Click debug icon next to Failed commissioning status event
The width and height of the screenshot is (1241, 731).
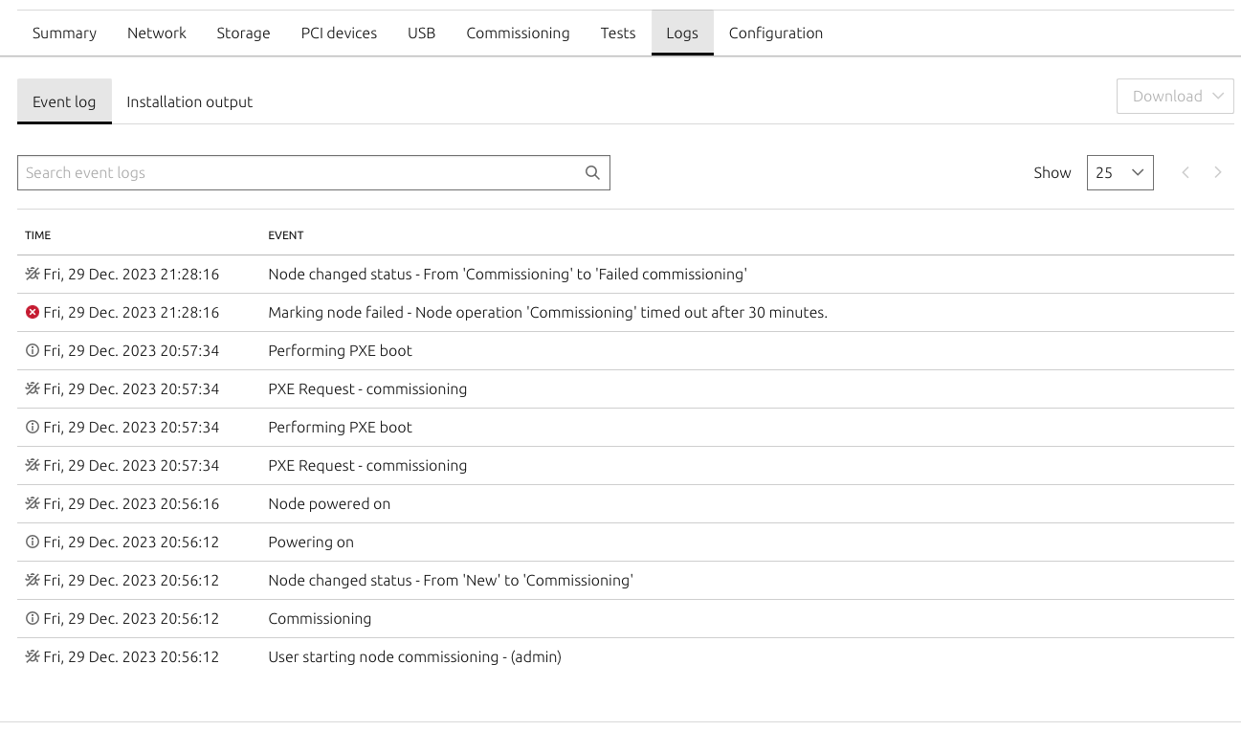click(x=33, y=274)
